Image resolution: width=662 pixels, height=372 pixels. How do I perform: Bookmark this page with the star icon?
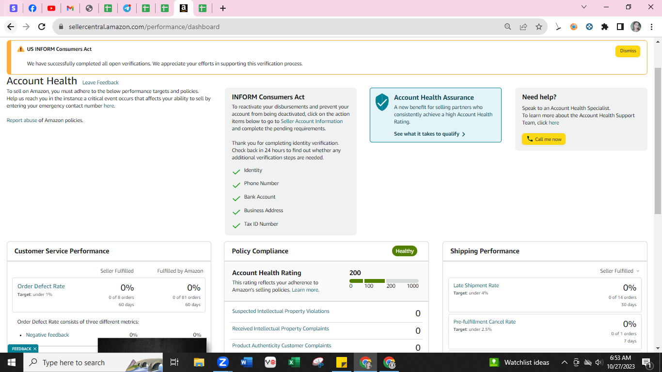click(x=539, y=27)
